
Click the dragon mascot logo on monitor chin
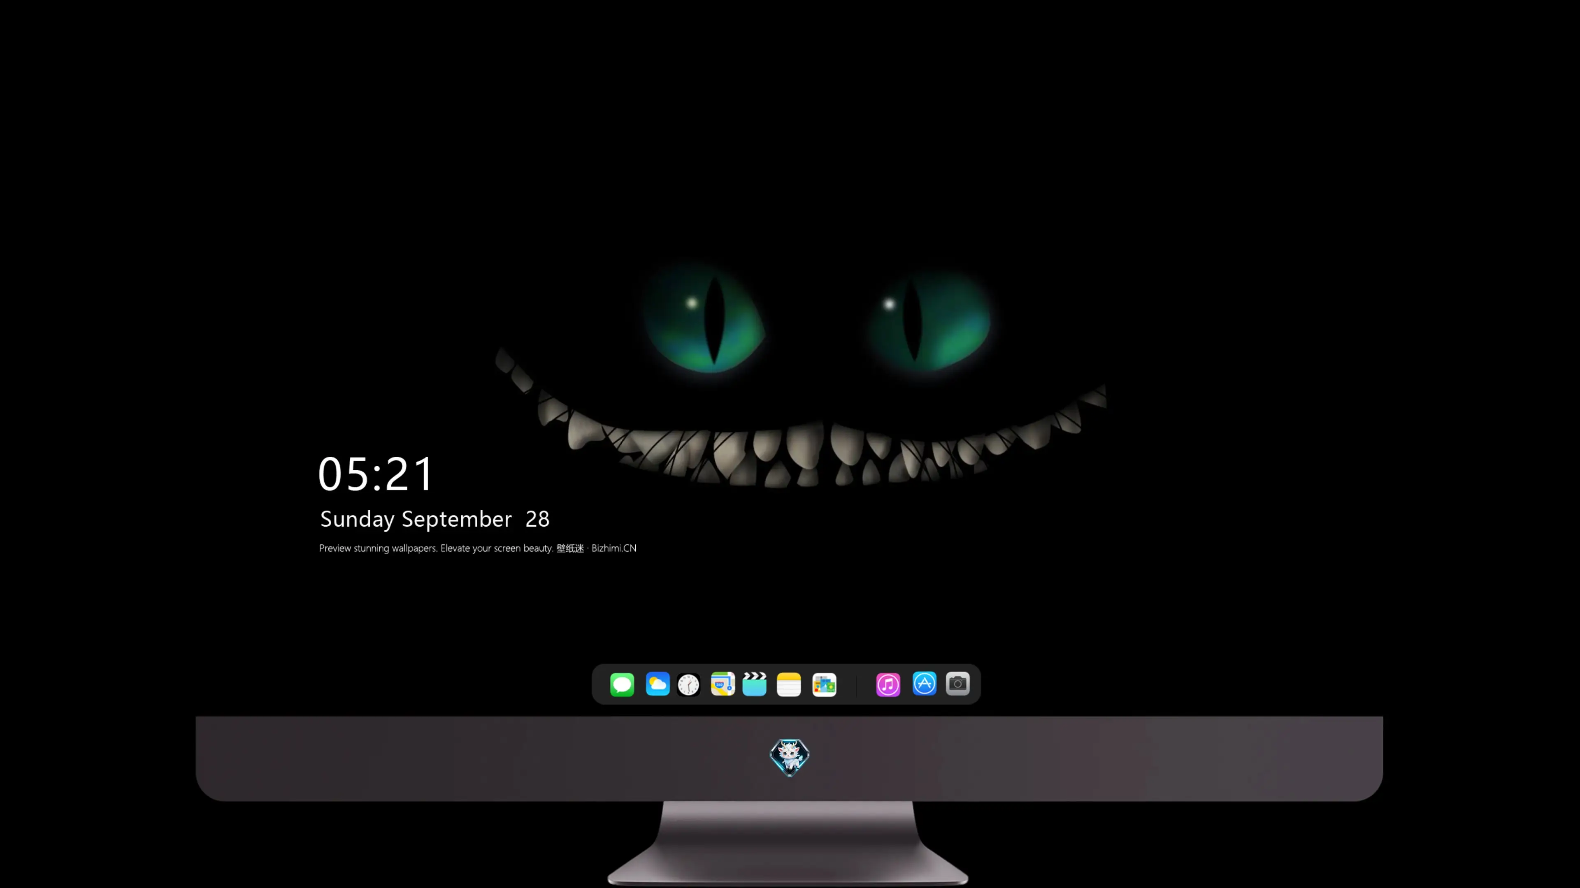[x=790, y=757]
